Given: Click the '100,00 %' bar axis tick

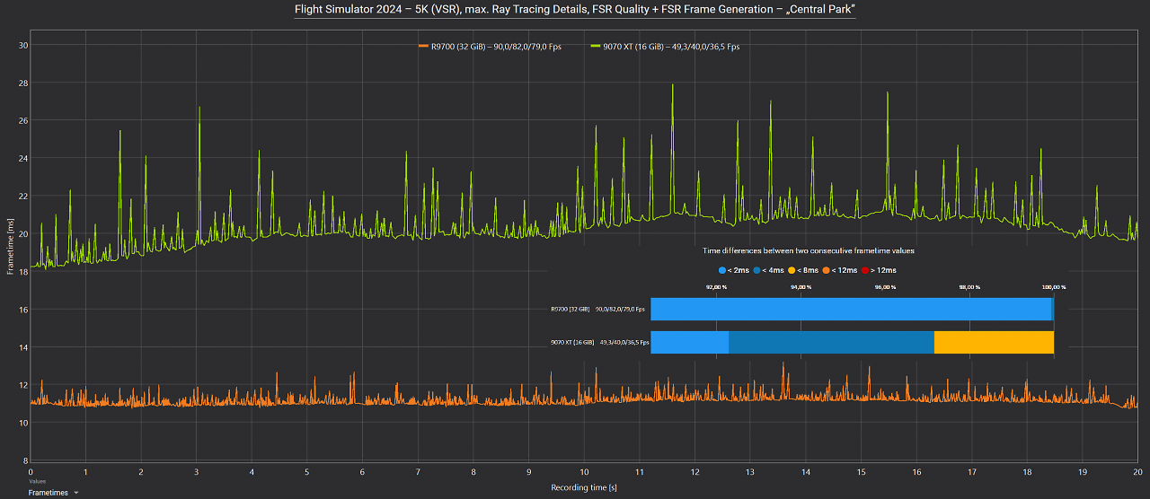Looking at the screenshot, I should point(1053,287).
